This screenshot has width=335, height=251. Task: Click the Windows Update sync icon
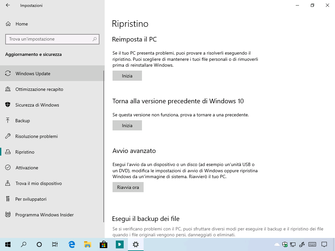point(8,74)
